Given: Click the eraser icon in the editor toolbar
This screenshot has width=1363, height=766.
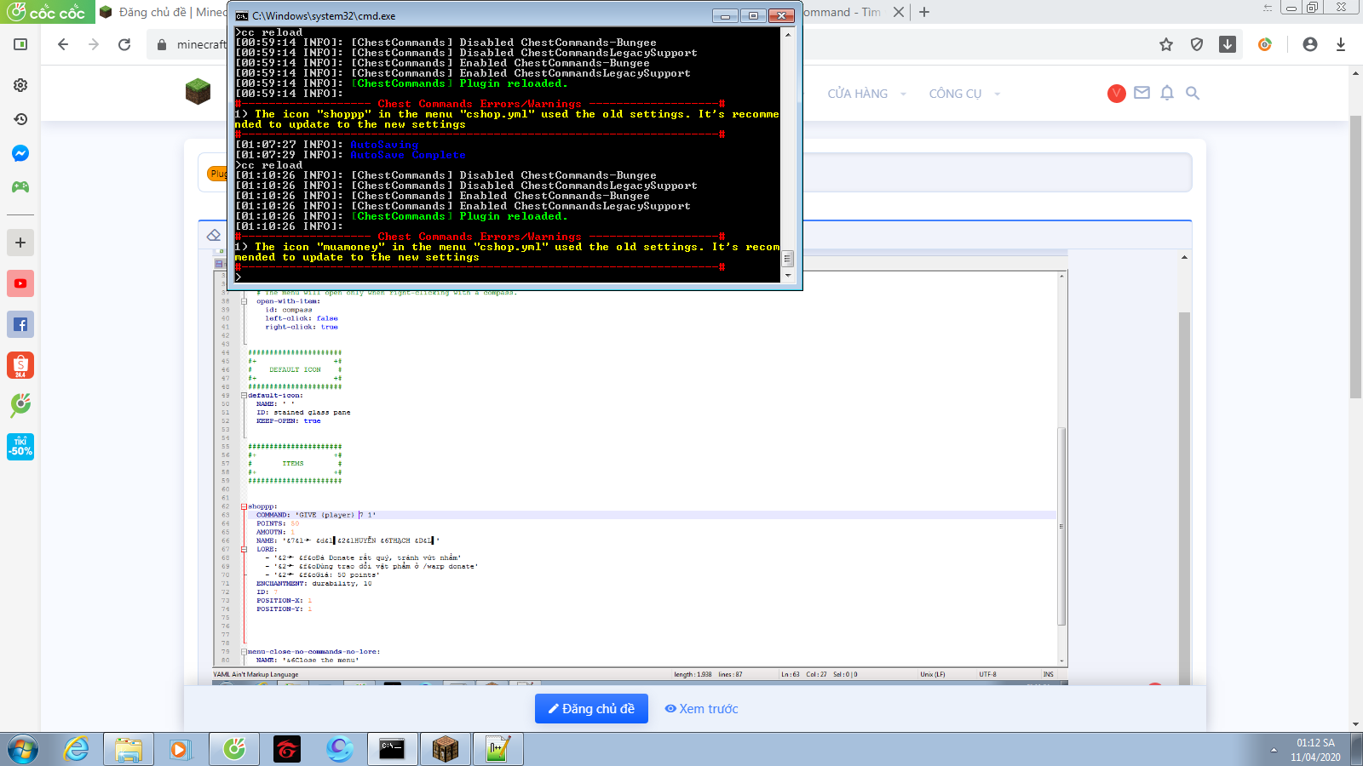Looking at the screenshot, I should (x=214, y=235).
